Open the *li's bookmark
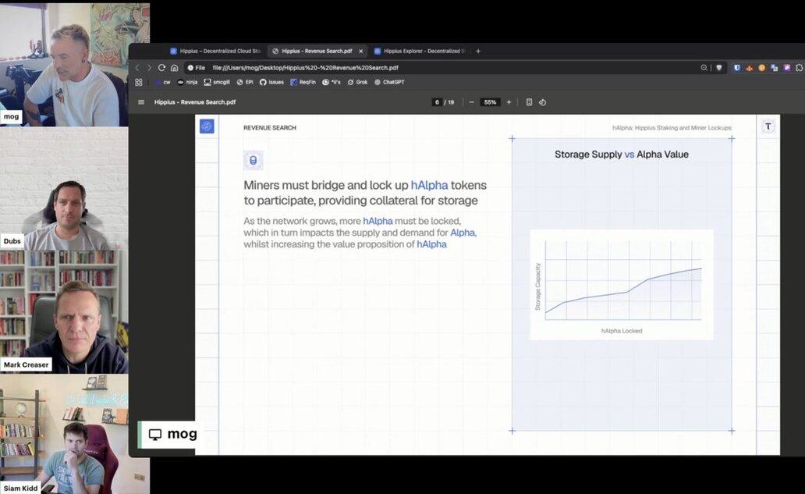 coord(332,82)
